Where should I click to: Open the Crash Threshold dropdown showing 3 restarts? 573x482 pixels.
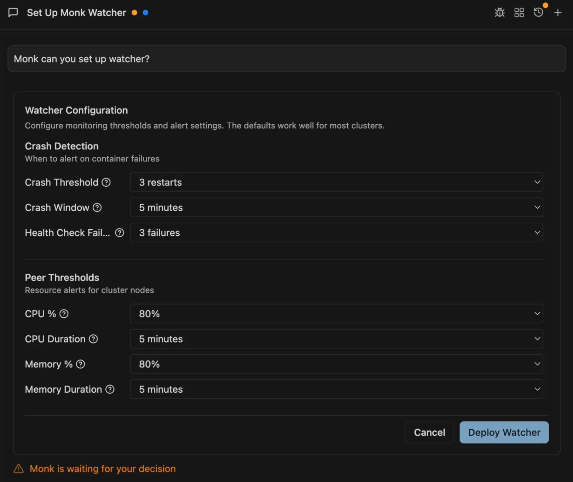point(336,182)
